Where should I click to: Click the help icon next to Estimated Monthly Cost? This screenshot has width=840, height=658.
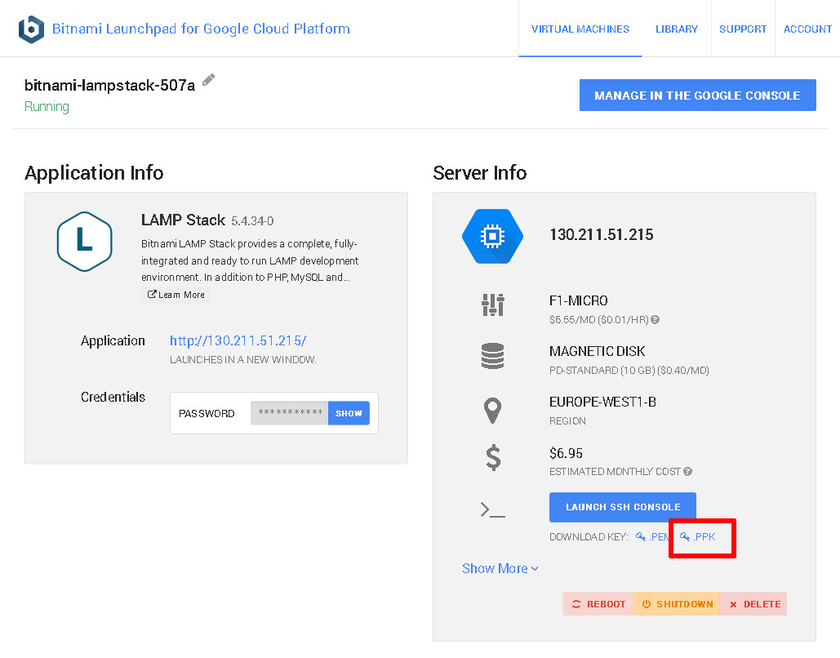click(688, 471)
